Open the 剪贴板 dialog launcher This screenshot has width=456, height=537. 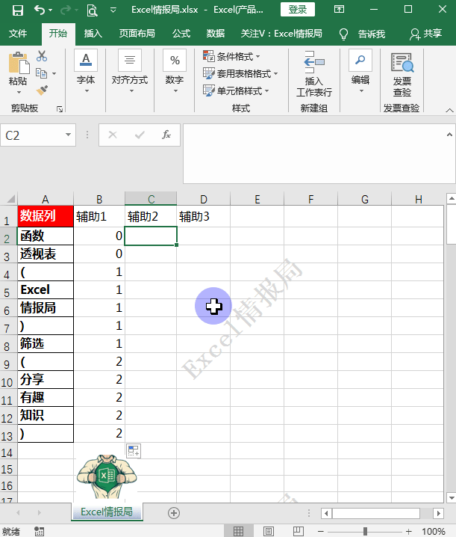(60, 109)
